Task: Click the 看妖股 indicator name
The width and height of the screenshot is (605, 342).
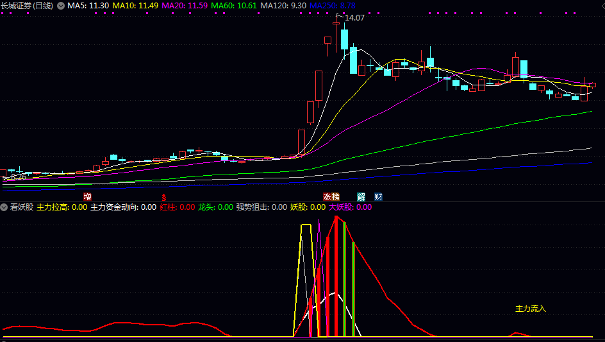Action: (22, 207)
